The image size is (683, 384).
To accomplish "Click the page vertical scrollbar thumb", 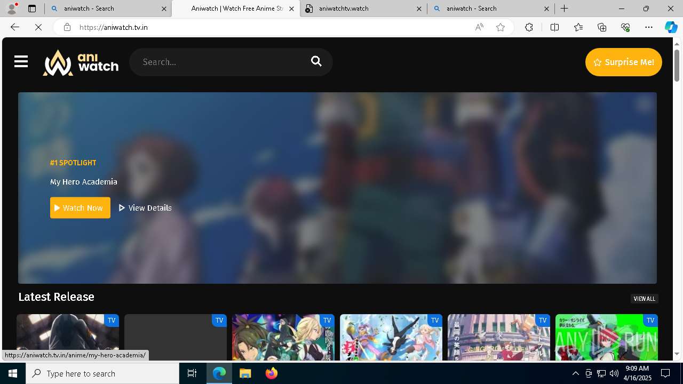I will tap(677, 65).
